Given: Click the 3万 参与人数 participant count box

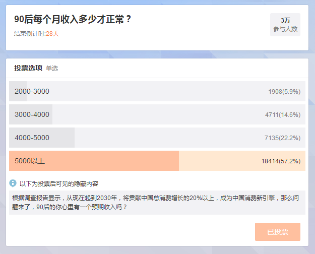Looking at the screenshot, I should click(285, 25).
